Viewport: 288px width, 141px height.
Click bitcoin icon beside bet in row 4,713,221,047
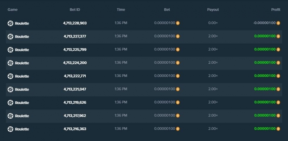(x=178, y=89)
